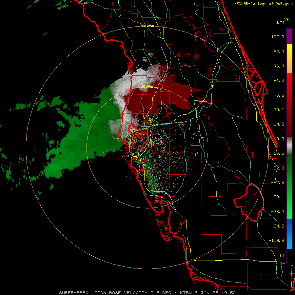Pick the blue segment of the color bar

click(x=289, y=234)
